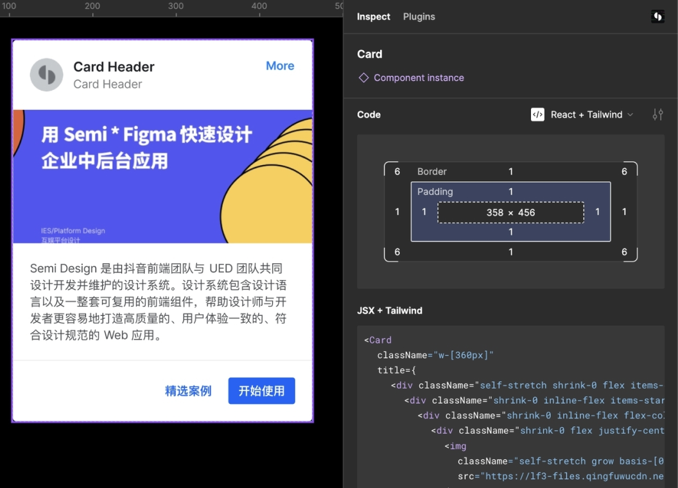This screenshot has width=678, height=488.
Task: Switch to the Inspect tab
Action: coord(374,17)
